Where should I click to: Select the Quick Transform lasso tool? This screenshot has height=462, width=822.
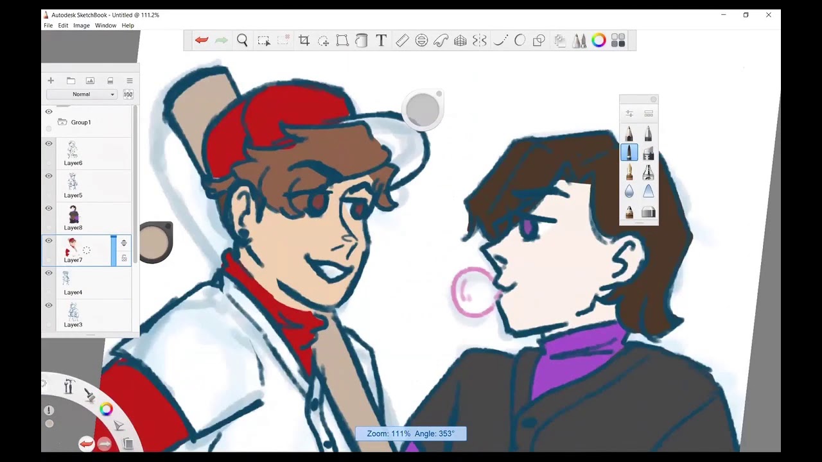click(323, 40)
